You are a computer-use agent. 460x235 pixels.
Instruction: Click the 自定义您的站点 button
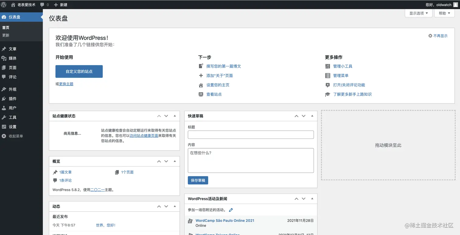click(79, 72)
